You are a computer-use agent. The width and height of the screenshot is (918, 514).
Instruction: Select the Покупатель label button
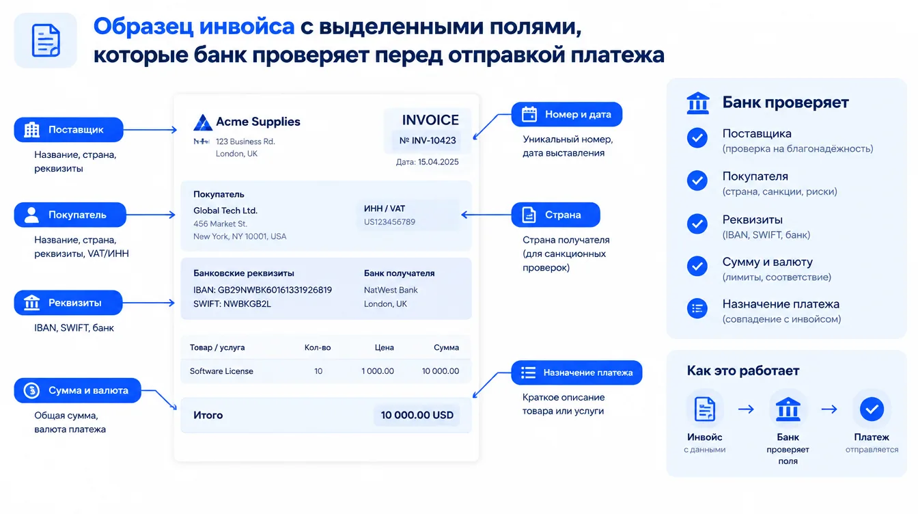[x=70, y=215]
